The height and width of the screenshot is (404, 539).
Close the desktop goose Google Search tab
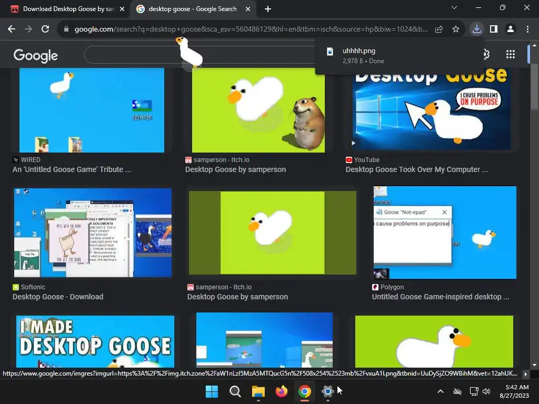click(x=248, y=9)
